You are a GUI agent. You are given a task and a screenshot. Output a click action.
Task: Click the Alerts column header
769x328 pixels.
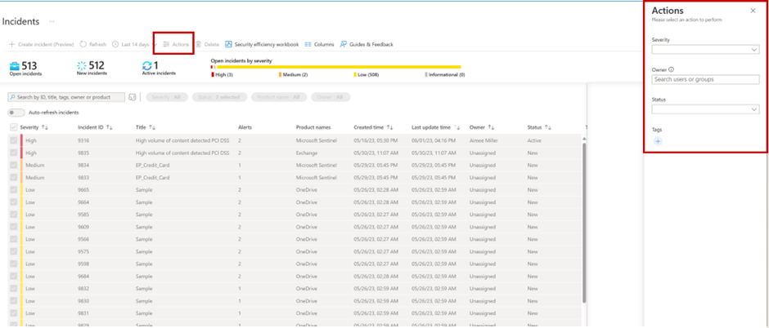(245, 127)
